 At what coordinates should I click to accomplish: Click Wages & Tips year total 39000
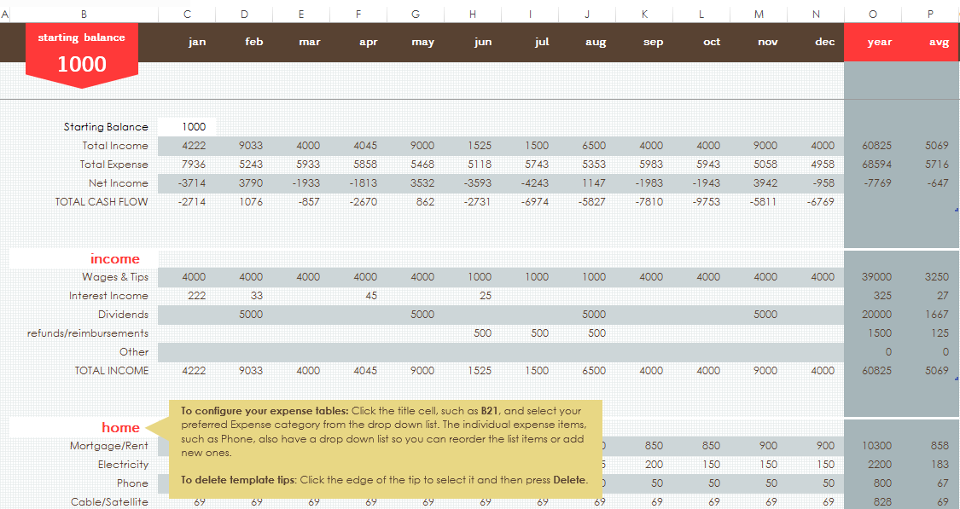pyautogui.click(x=877, y=277)
